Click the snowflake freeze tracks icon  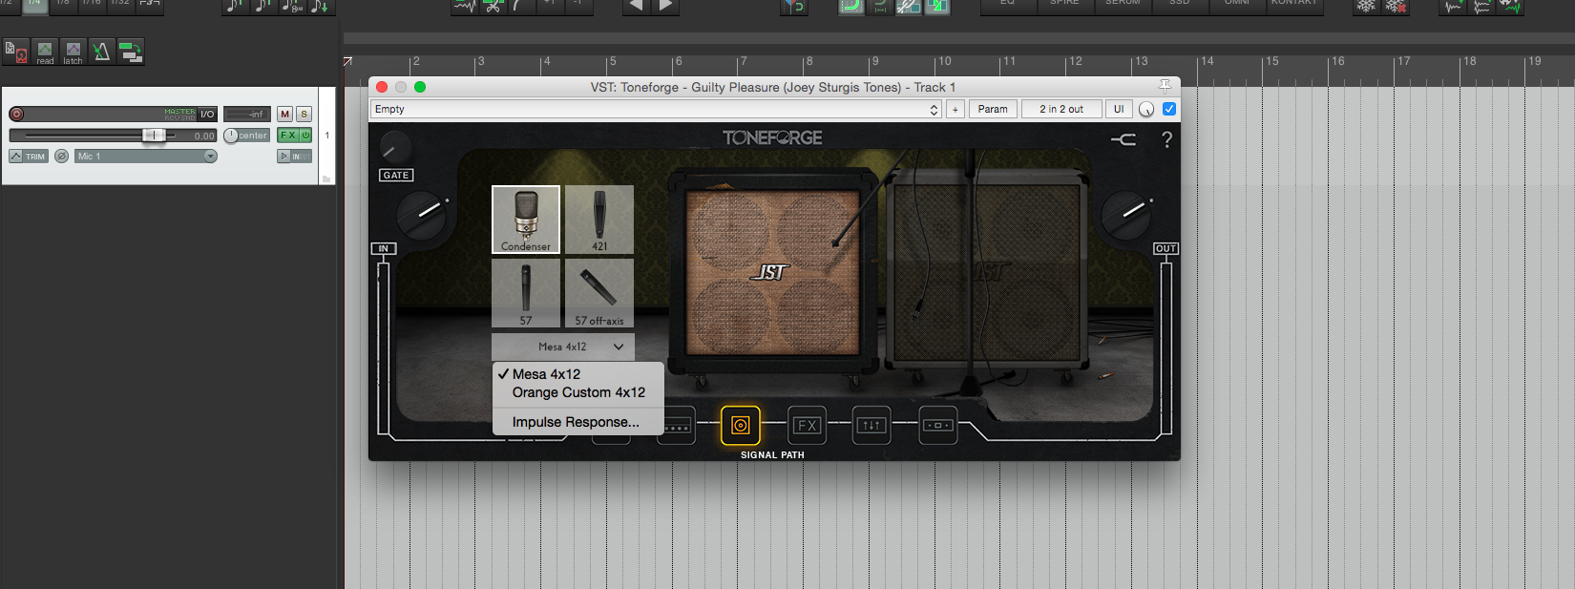click(1367, 6)
